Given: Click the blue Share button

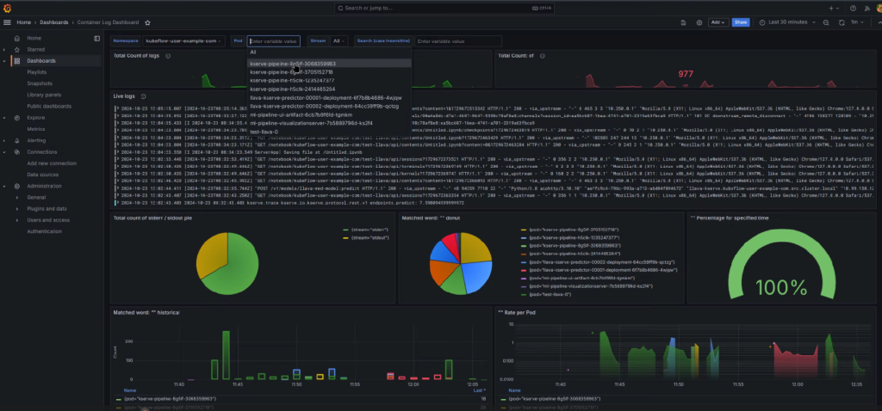Looking at the screenshot, I should pos(742,21).
